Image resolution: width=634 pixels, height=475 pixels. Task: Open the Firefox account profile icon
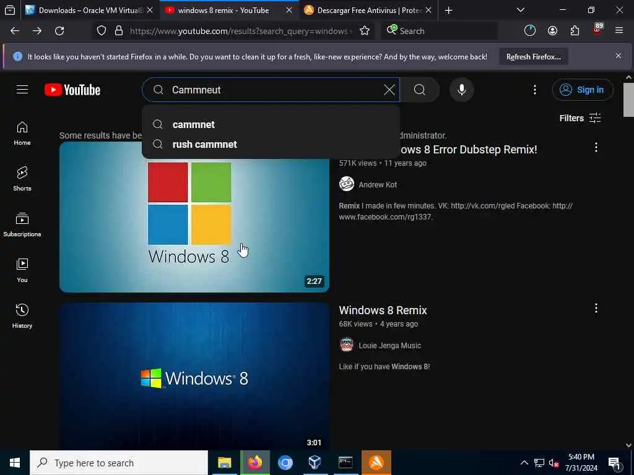coord(552,31)
